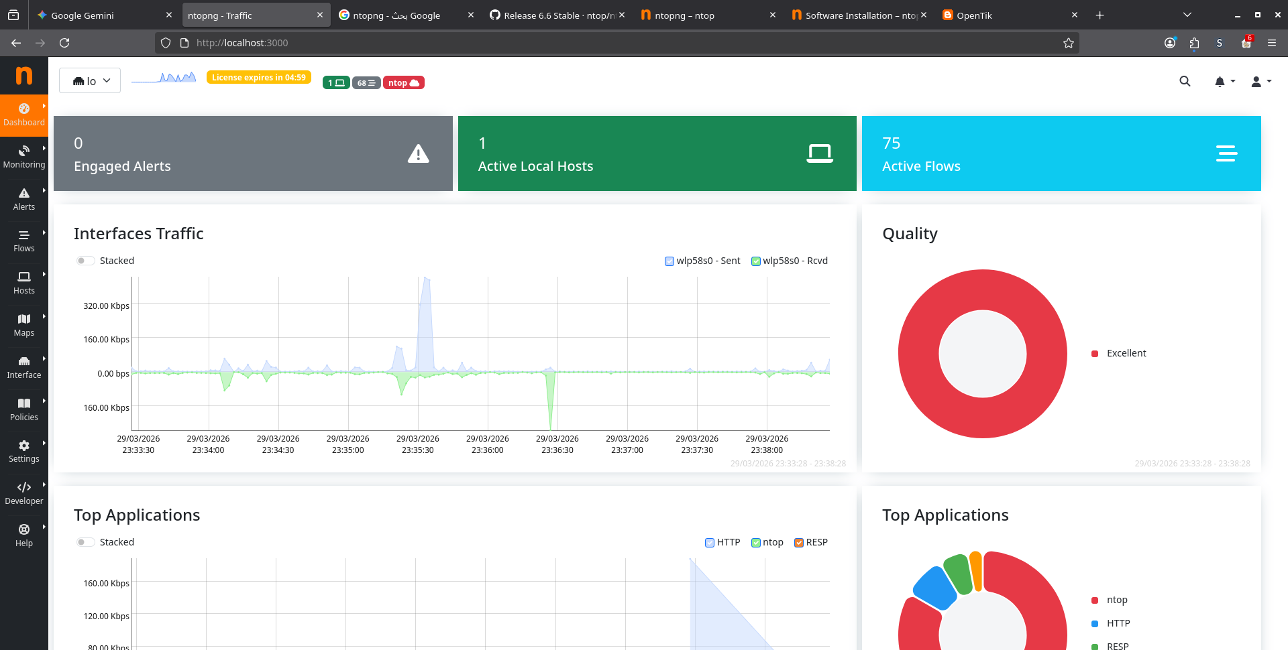Expand the notifications bell dropdown
This screenshot has width=1288, height=650.
1224,81
